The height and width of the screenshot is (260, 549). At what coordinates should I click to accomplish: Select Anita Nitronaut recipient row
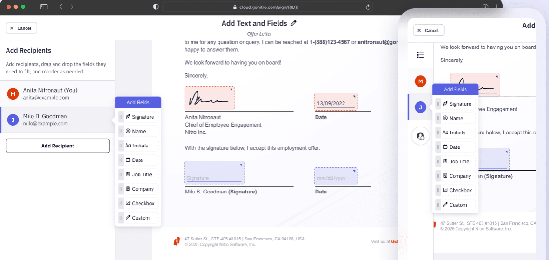click(x=58, y=93)
